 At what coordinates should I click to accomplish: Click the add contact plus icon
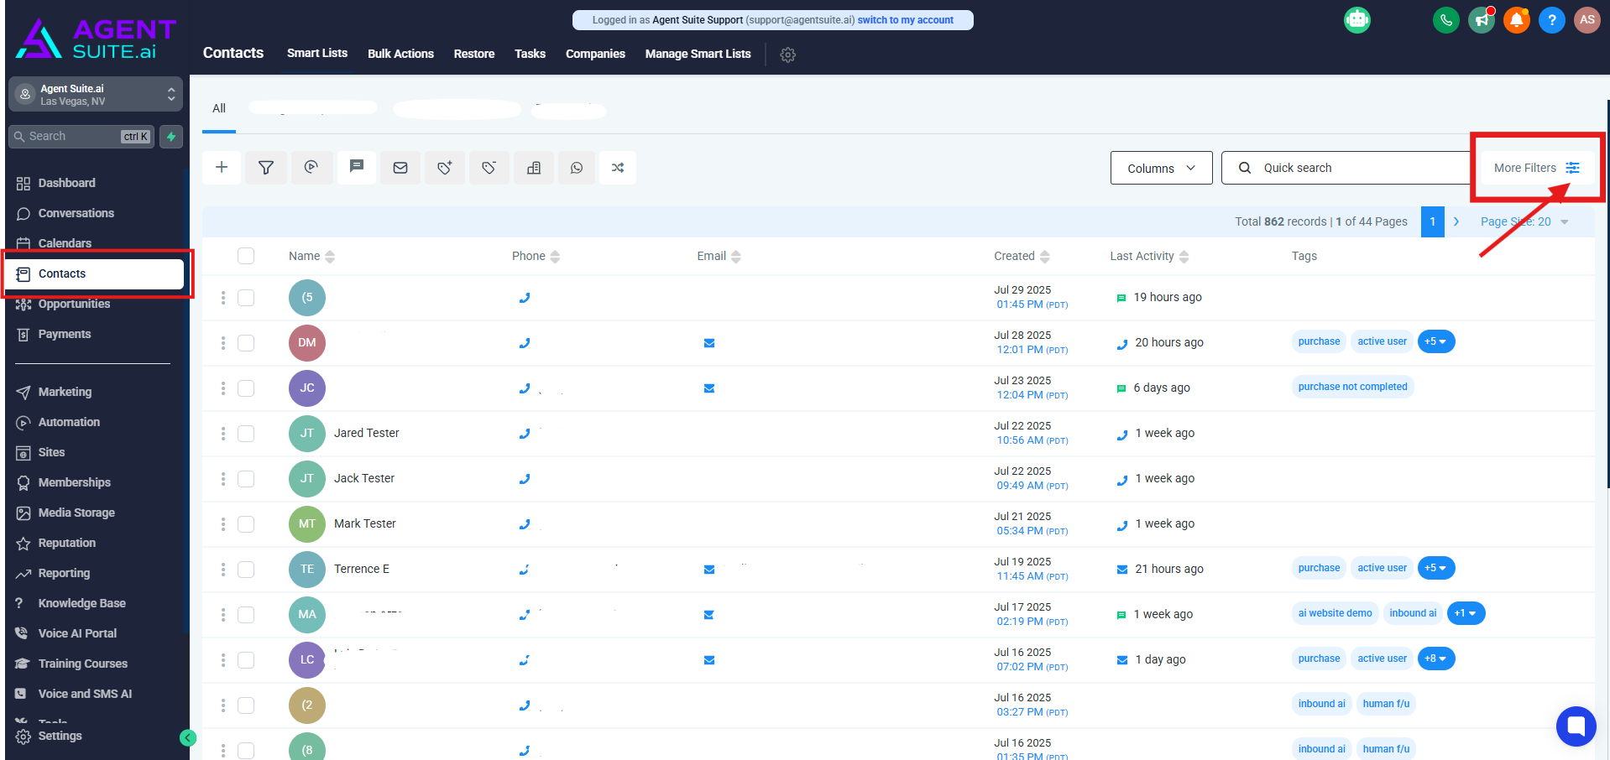(222, 168)
